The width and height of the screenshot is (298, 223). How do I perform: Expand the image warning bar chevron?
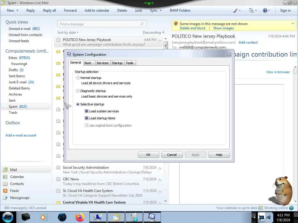coord(293,24)
